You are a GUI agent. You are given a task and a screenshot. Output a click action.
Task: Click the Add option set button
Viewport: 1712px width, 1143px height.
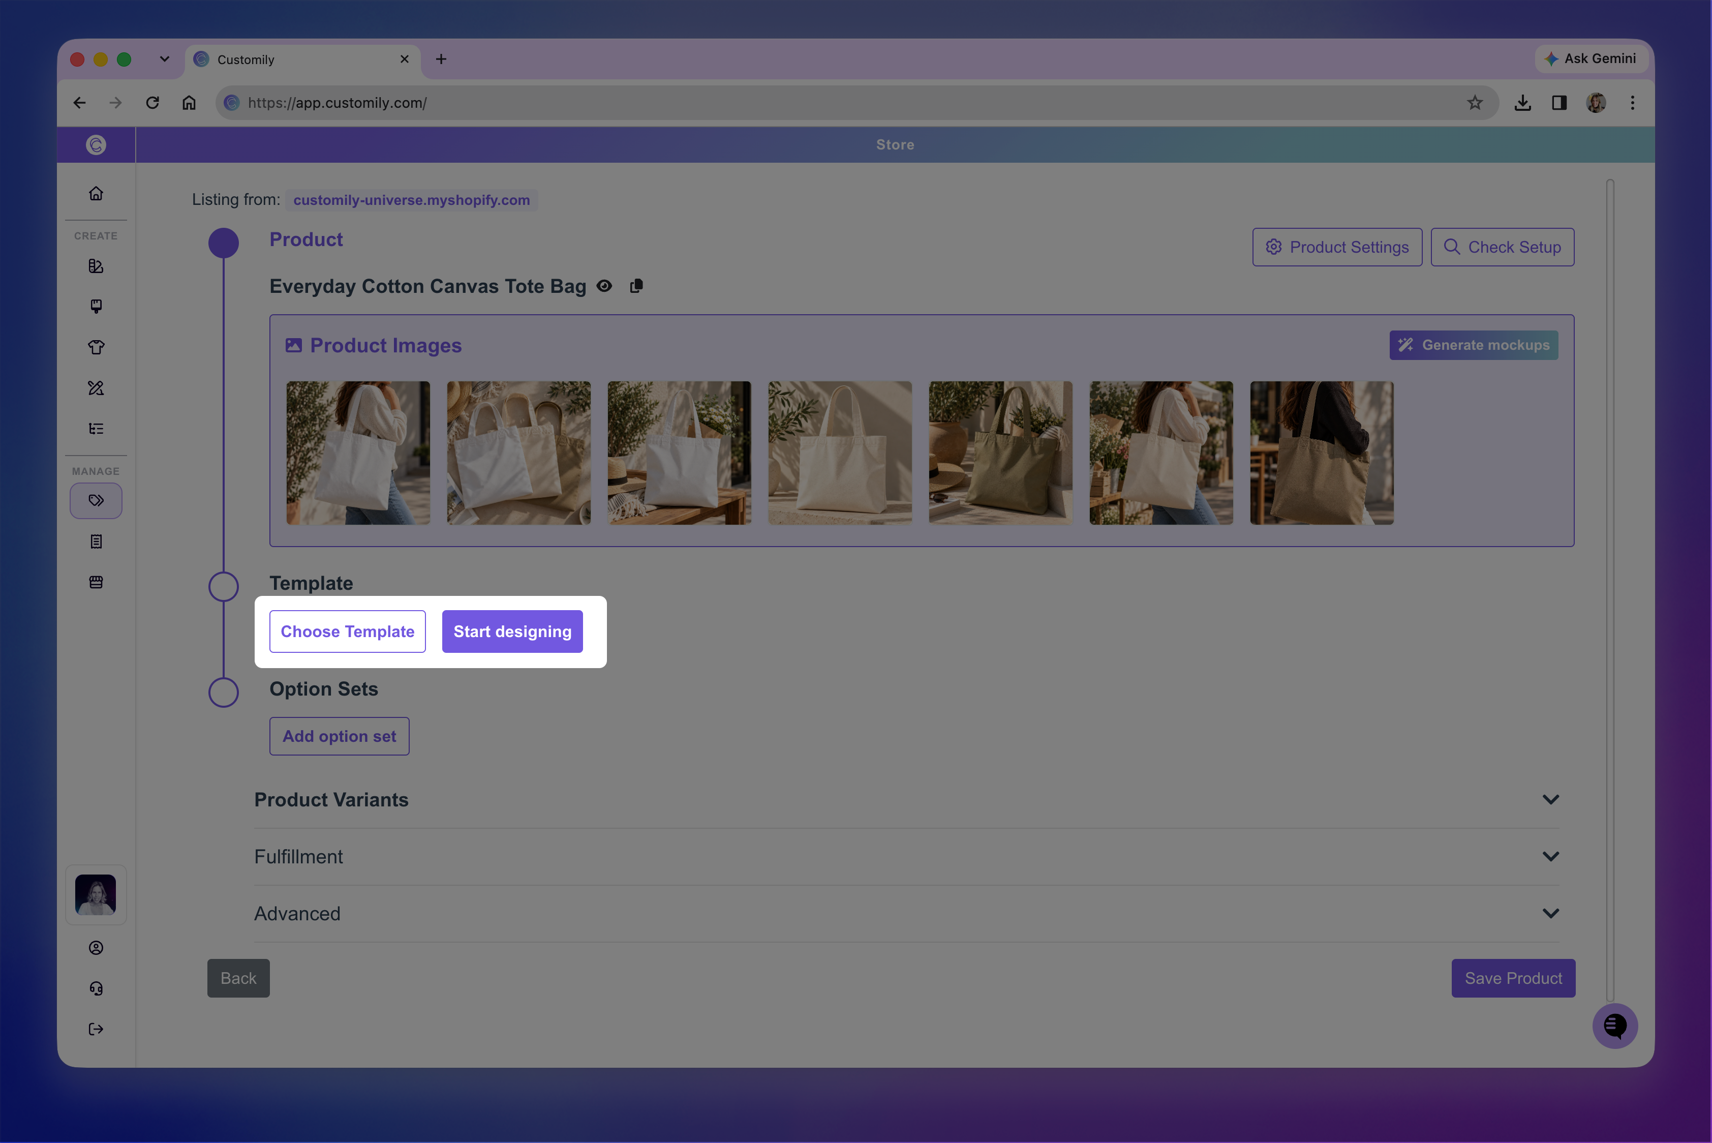340,736
